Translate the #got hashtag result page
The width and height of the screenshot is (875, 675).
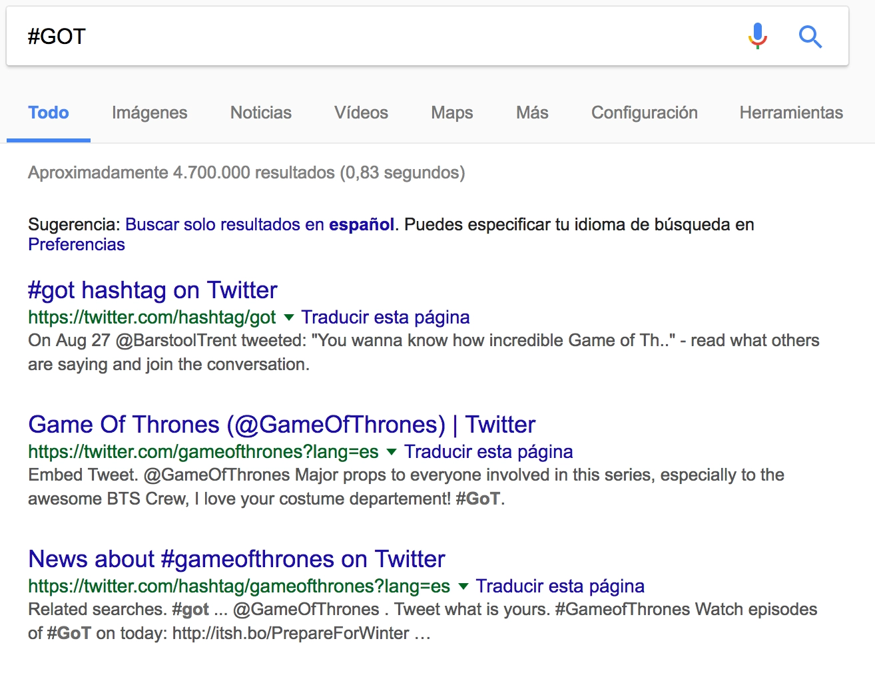[385, 318]
